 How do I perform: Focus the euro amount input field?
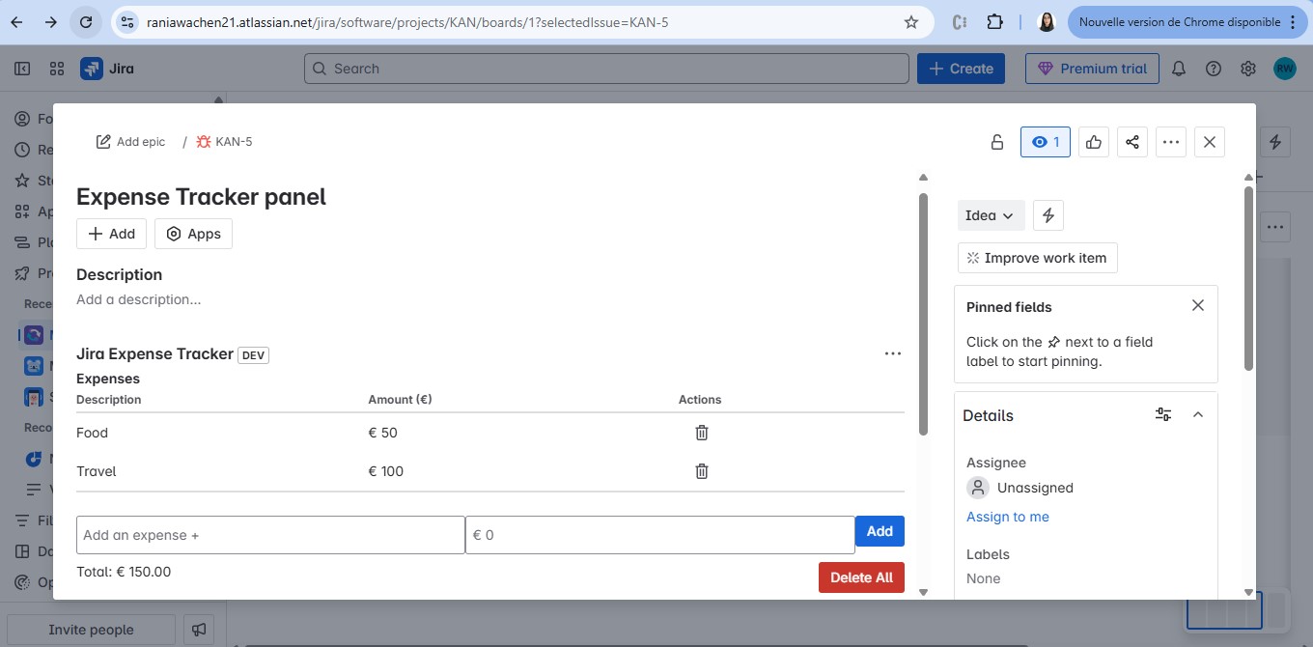[x=660, y=535]
